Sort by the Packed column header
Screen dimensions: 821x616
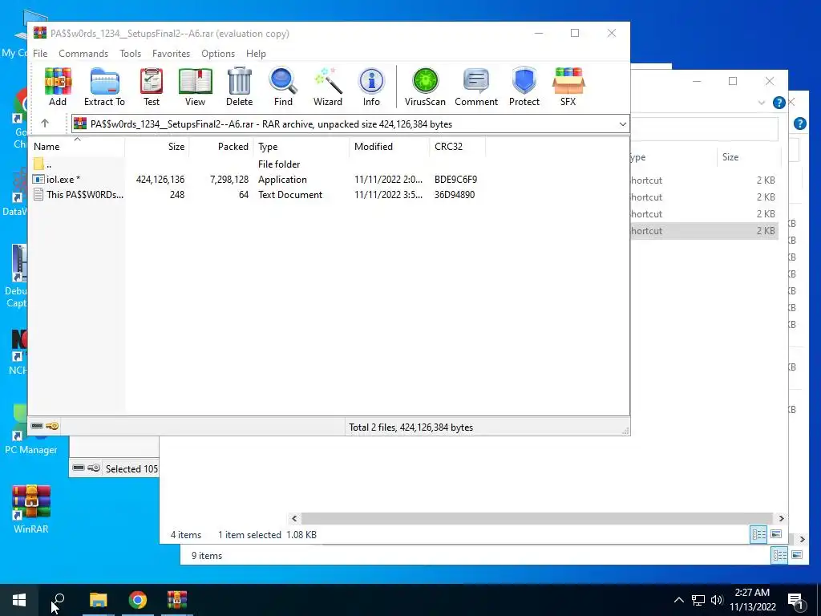coord(221,147)
